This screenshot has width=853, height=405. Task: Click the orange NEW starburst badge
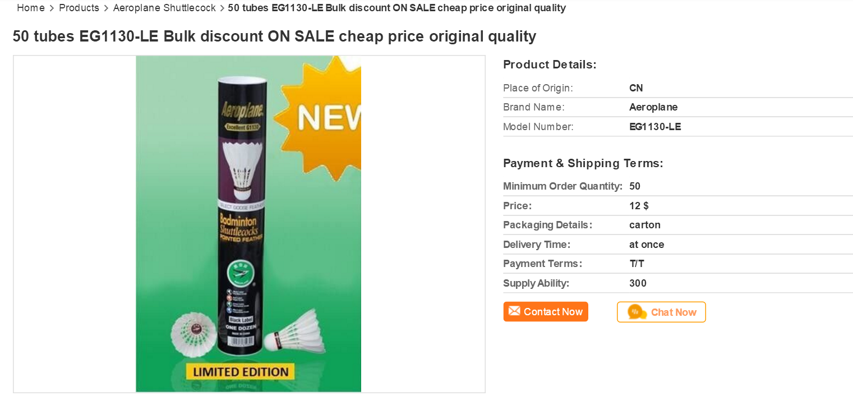tap(322, 117)
